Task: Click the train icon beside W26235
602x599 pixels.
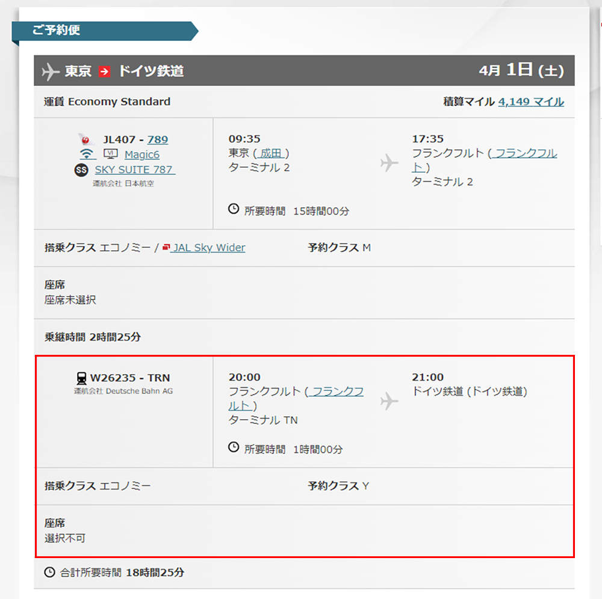Action: pyautogui.click(x=81, y=378)
